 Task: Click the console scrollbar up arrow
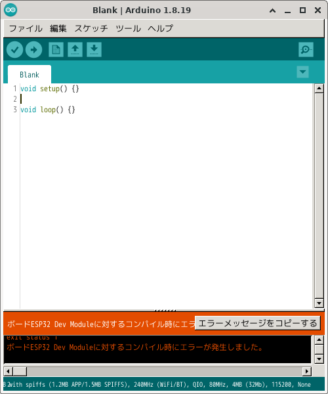pyautogui.click(x=319, y=340)
